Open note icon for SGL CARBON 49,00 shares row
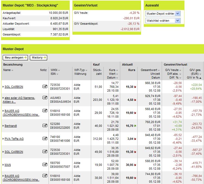 pyautogui.click(x=45, y=151)
